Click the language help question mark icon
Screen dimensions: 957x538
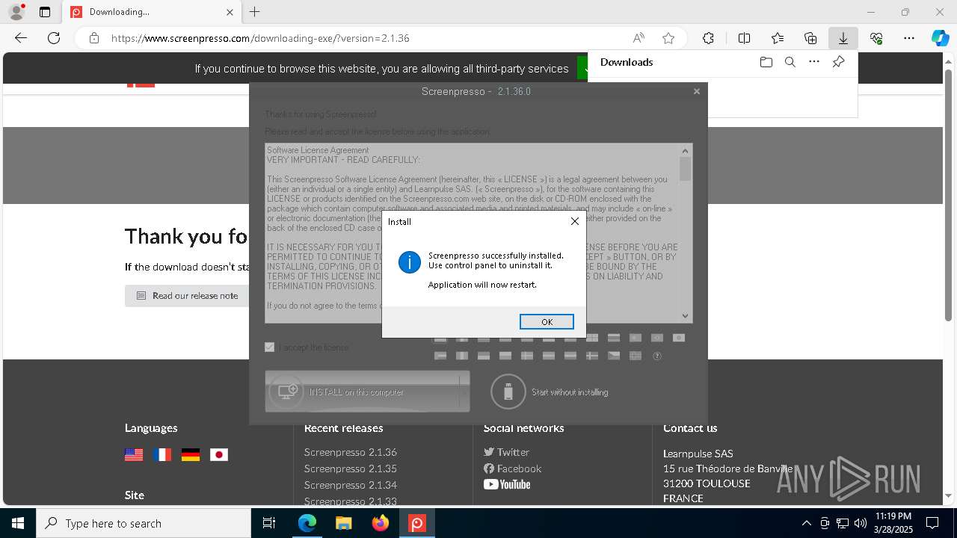pos(657,356)
